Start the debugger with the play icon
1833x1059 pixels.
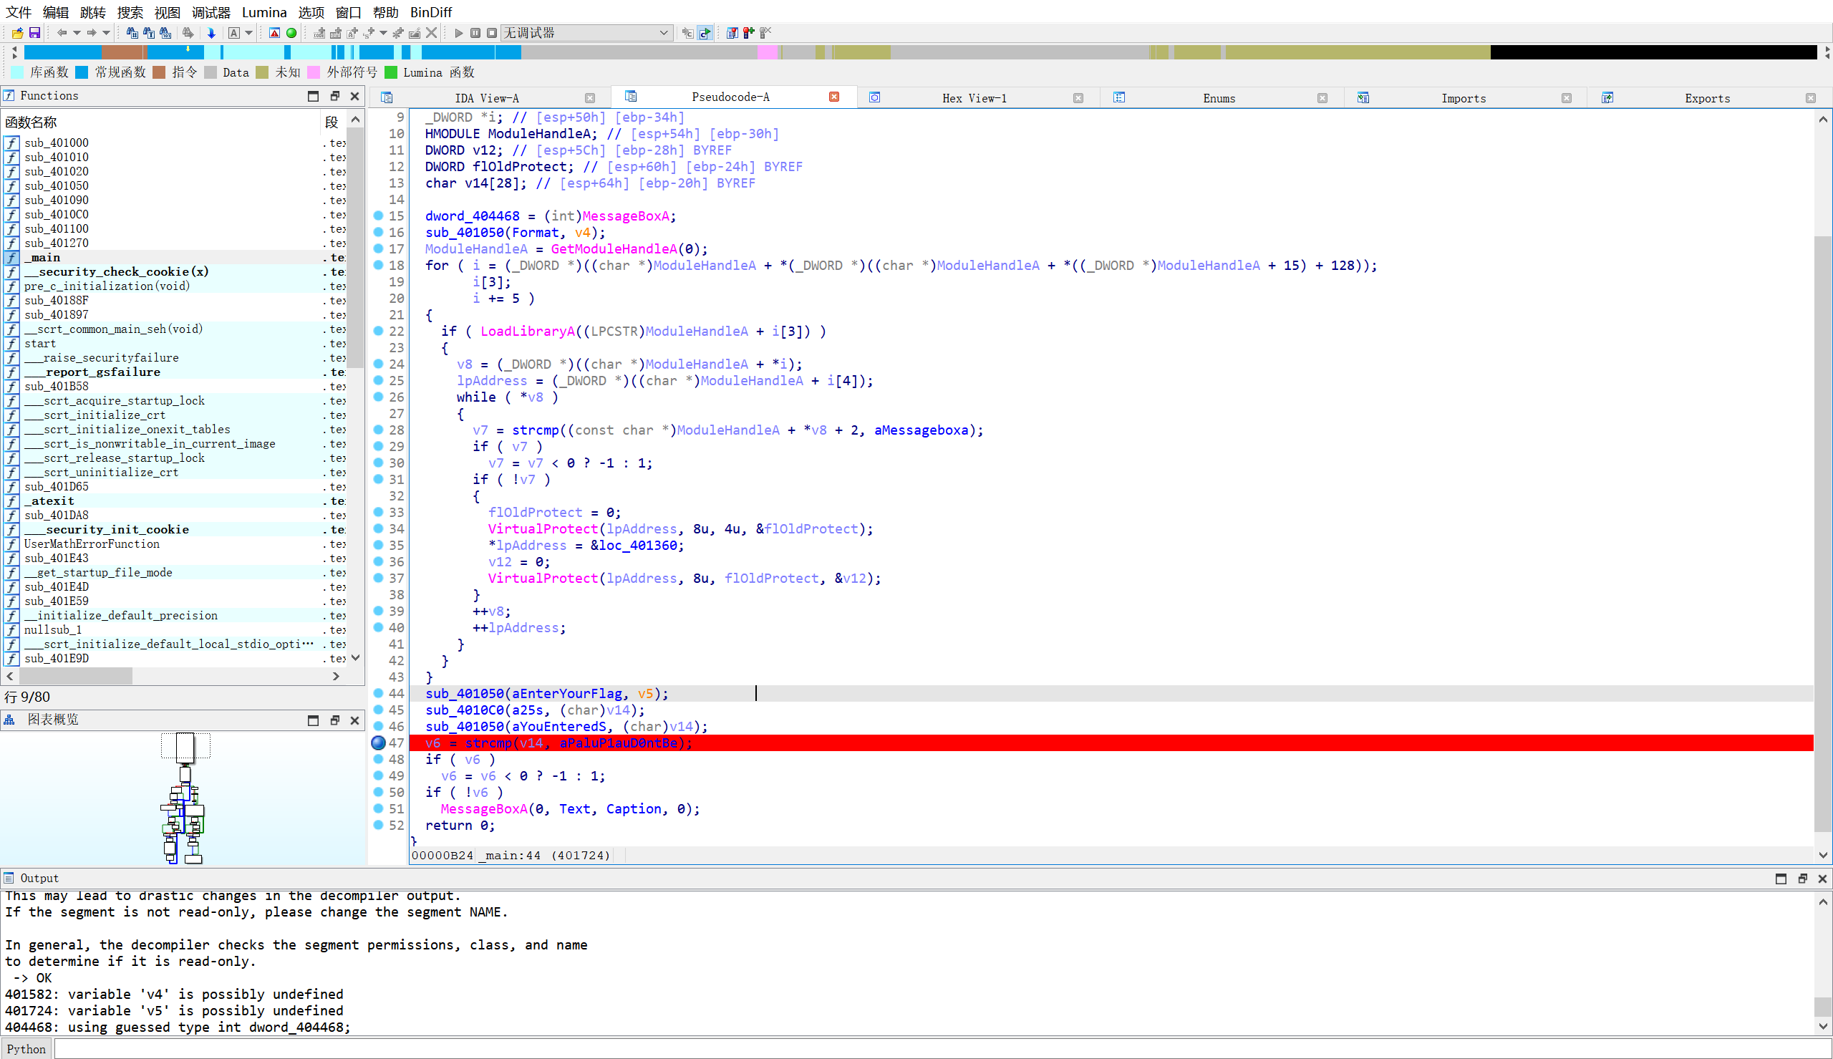[x=459, y=33]
